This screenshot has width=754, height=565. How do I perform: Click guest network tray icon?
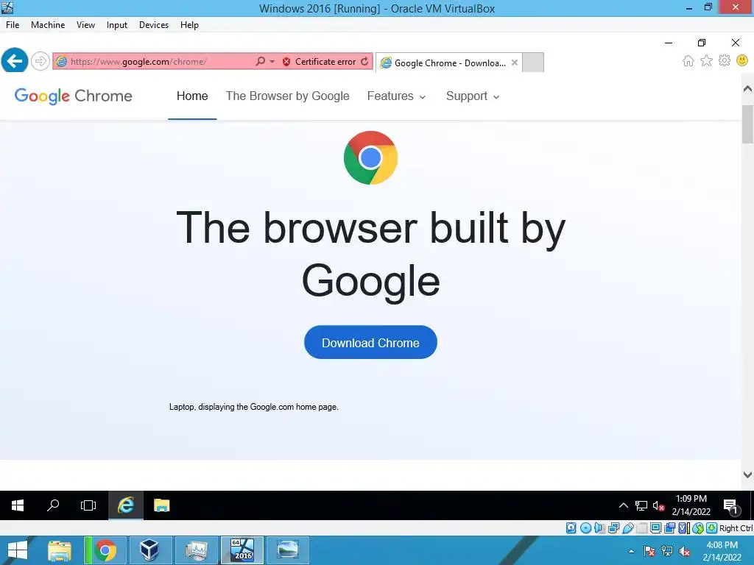[641, 505]
